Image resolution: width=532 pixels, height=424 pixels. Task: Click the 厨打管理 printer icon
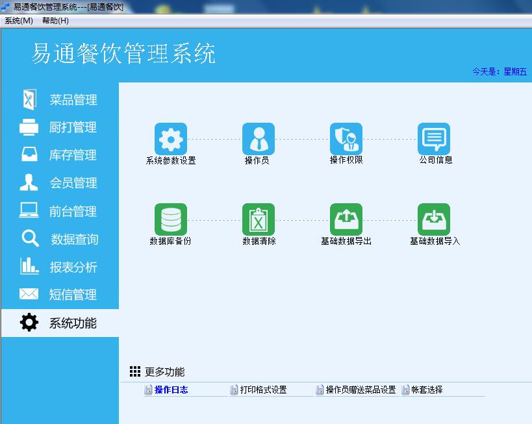[29, 127]
